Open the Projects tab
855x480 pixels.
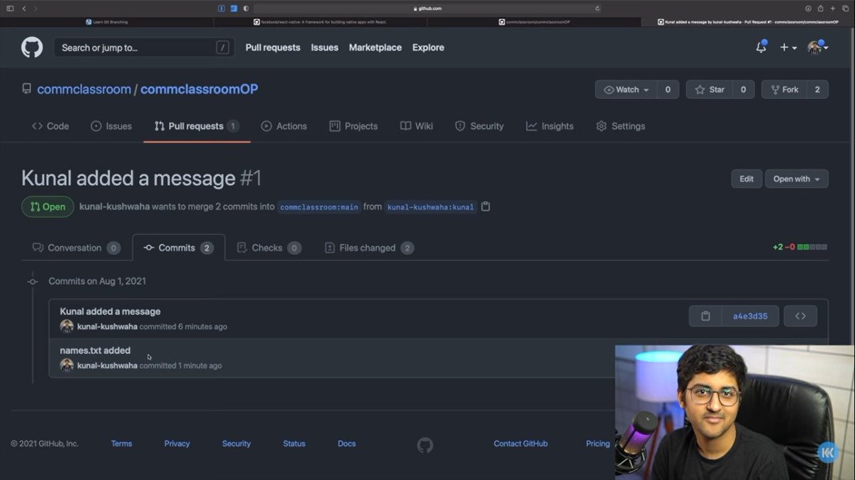click(353, 126)
